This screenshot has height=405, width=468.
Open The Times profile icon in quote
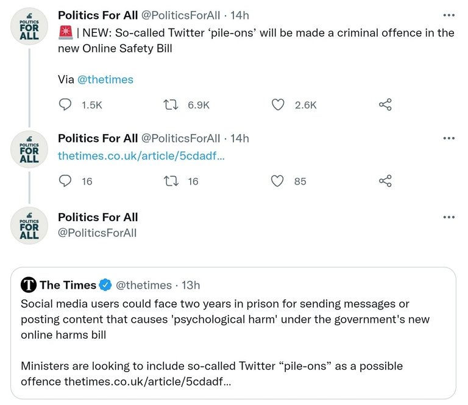point(29,285)
